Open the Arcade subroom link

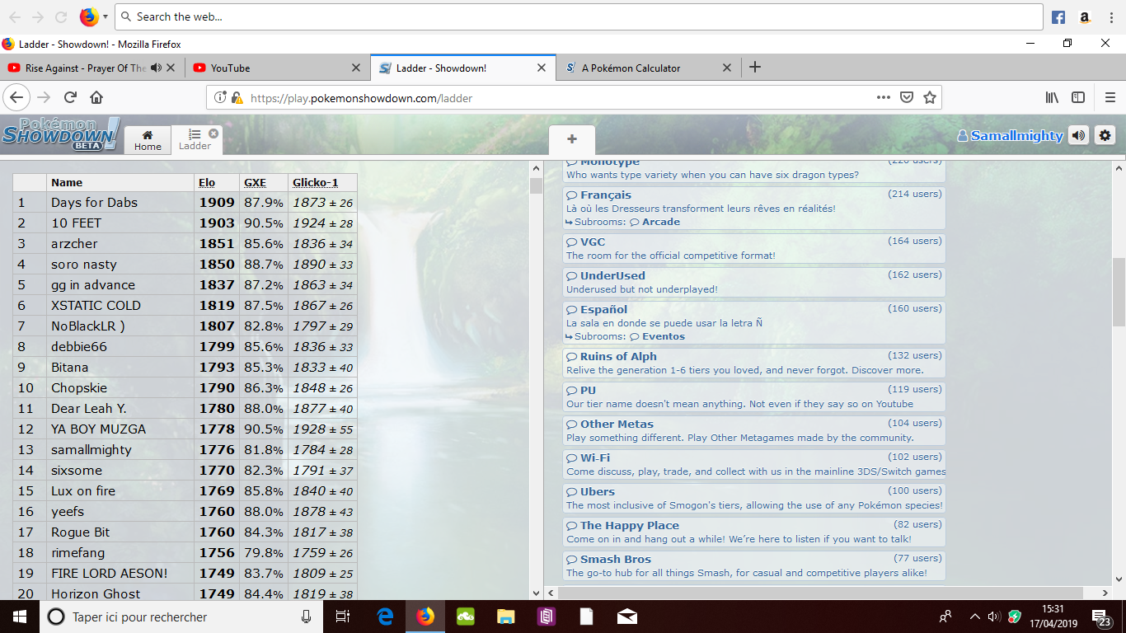tap(655, 222)
